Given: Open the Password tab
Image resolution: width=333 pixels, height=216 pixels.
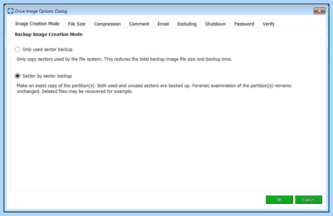Looking at the screenshot, I should click(244, 24).
